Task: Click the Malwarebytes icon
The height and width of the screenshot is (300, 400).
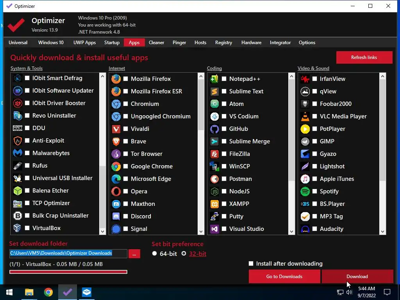Action: point(18,153)
